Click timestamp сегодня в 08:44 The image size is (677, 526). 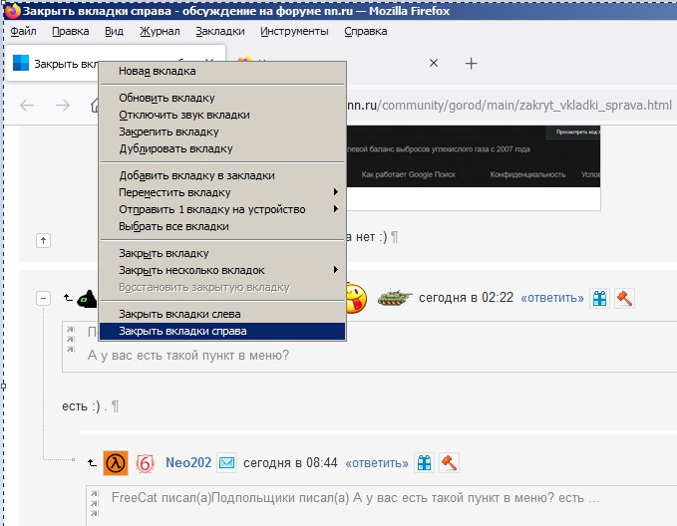[290, 462]
